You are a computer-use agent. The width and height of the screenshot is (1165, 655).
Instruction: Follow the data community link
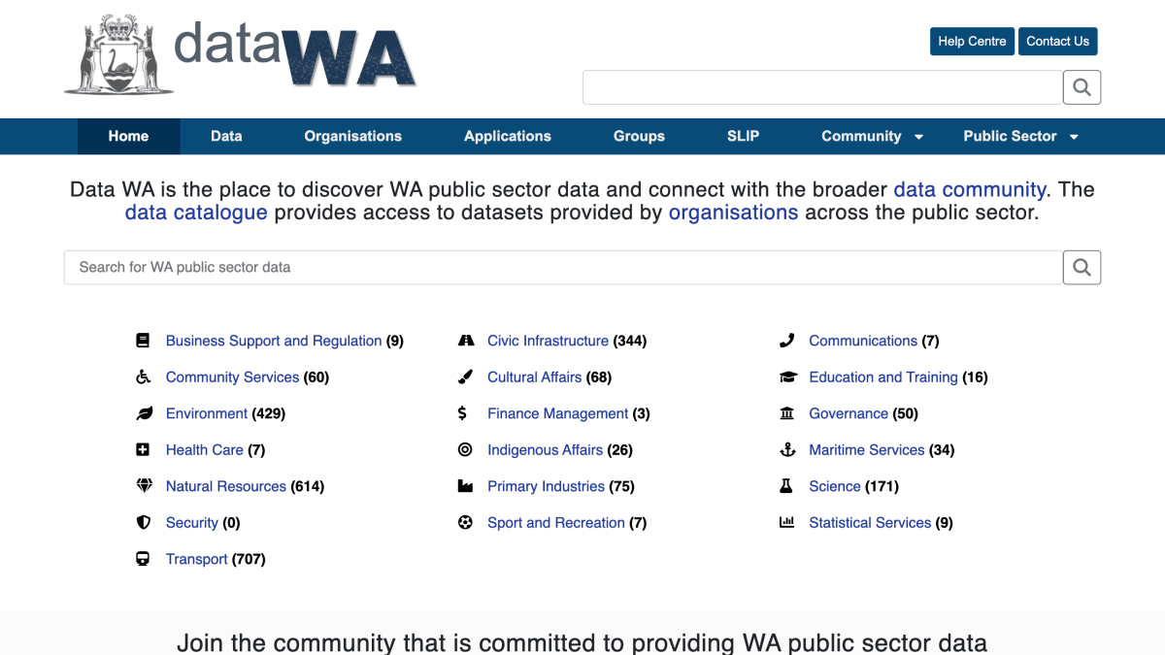pos(969,189)
